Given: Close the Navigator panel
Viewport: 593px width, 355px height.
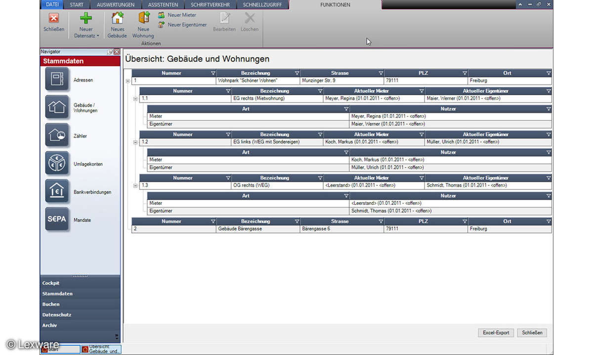Looking at the screenshot, I should click(x=117, y=52).
